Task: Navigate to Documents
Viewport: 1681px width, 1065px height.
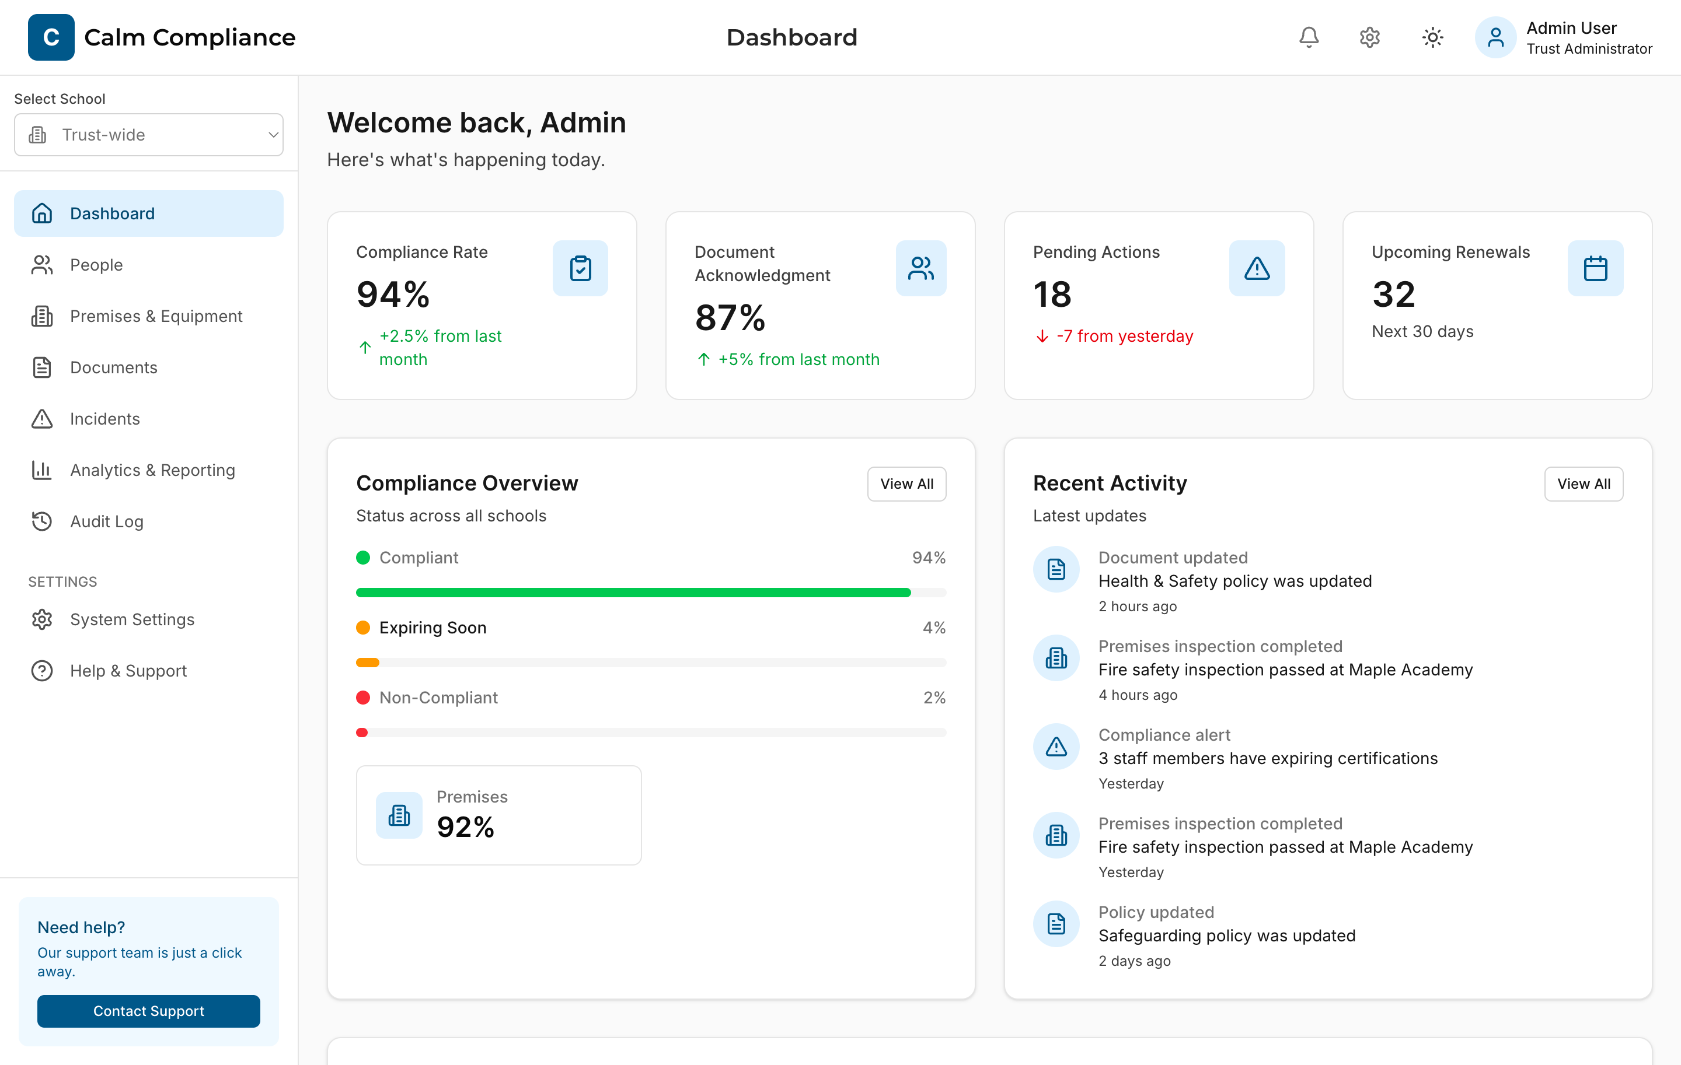Action: [x=149, y=367]
